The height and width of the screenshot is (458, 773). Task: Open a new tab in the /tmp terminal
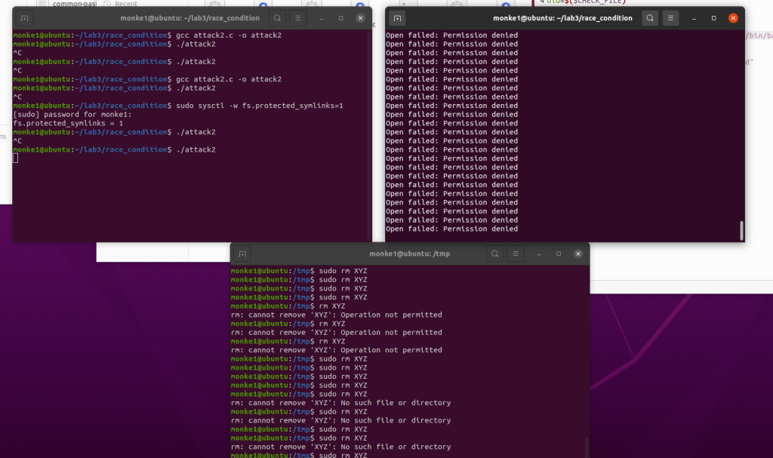[242, 254]
